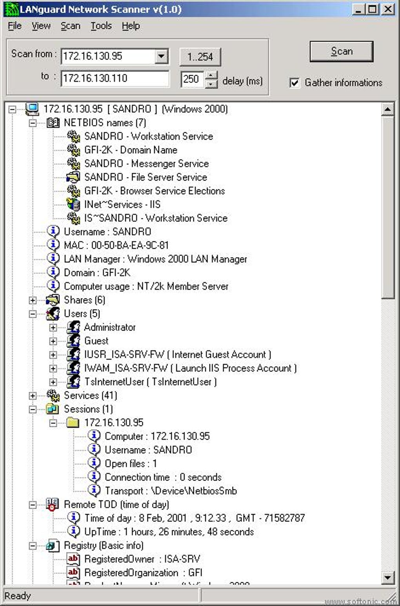Click the computer icon for 172.16.130.95
The height and width of the screenshot is (606, 400).
[x=32, y=109]
